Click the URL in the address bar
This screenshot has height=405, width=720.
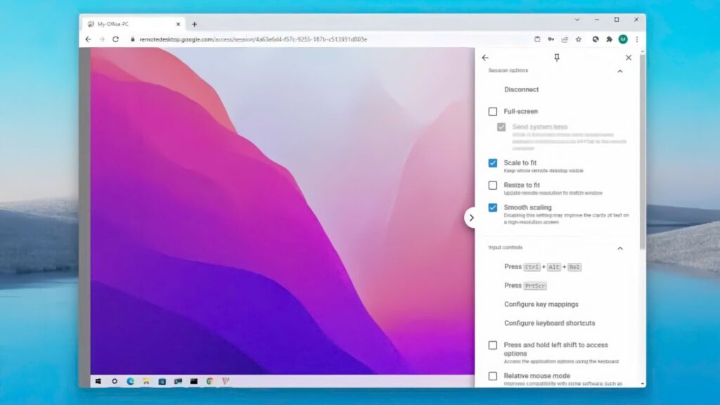253,39
